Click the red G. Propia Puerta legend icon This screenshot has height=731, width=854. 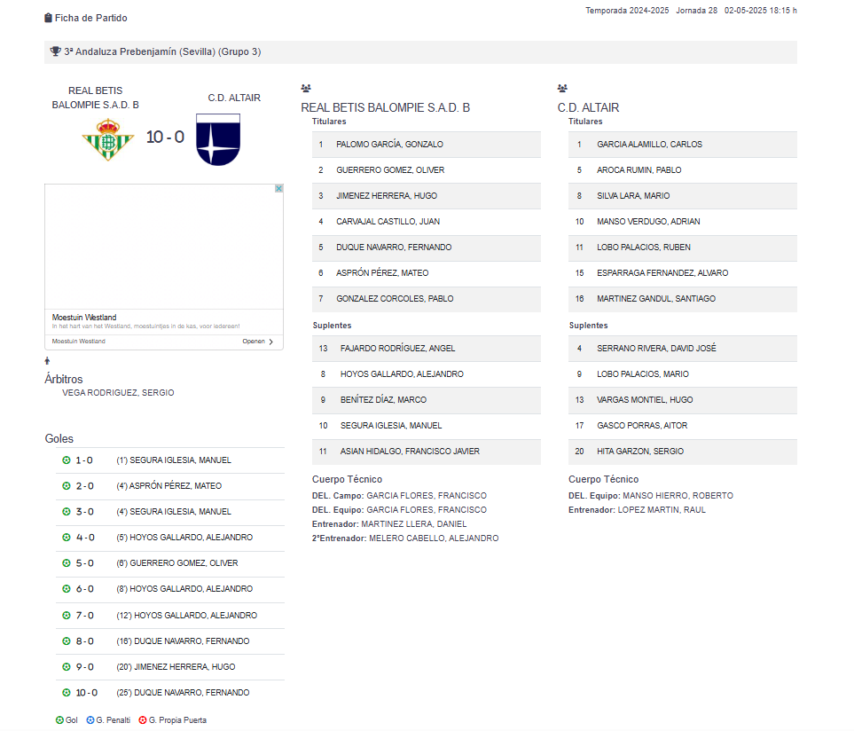143,720
